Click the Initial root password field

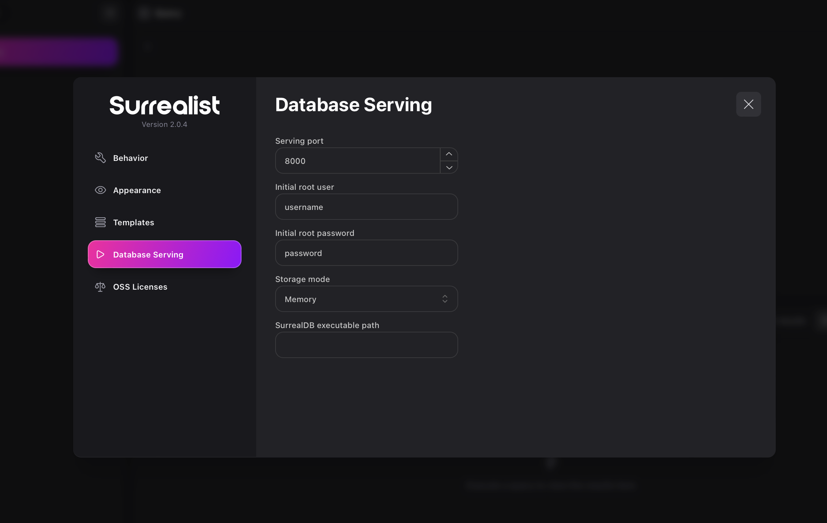367,252
